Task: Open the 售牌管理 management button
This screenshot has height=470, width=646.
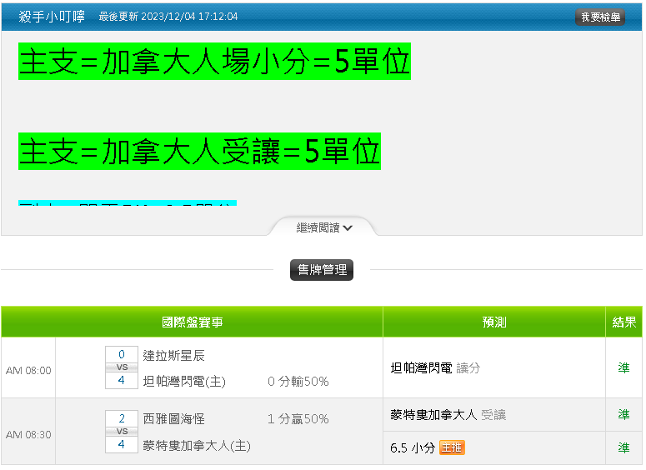Action: tap(322, 270)
